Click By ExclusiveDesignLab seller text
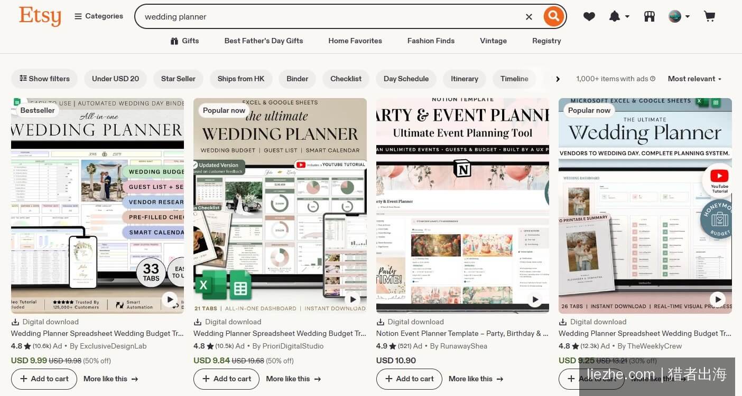Screen dimensions: 742x396 [x=108, y=346]
